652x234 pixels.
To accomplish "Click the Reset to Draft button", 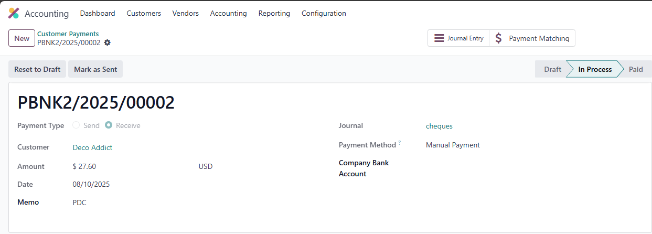I will 37,69.
